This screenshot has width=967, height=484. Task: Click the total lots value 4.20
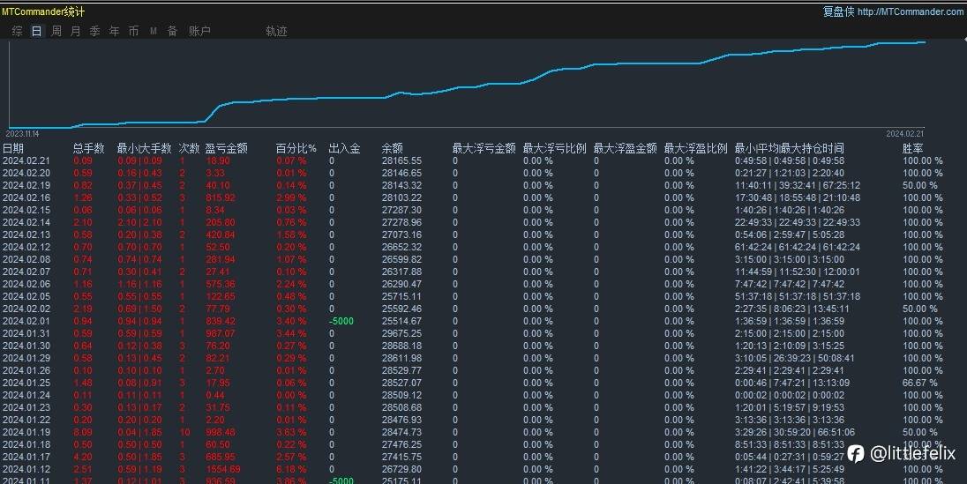(x=83, y=457)
